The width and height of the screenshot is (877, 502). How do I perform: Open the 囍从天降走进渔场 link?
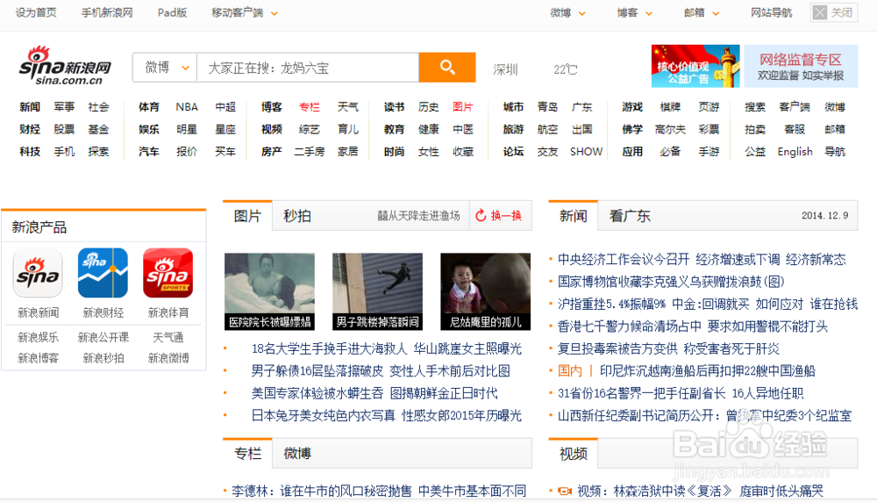[x=418, y=216]
